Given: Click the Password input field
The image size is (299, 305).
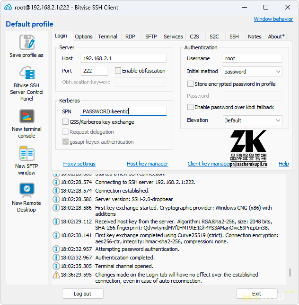Looking at the screenshot, I should pyautogui.click(x=253, y=96).
